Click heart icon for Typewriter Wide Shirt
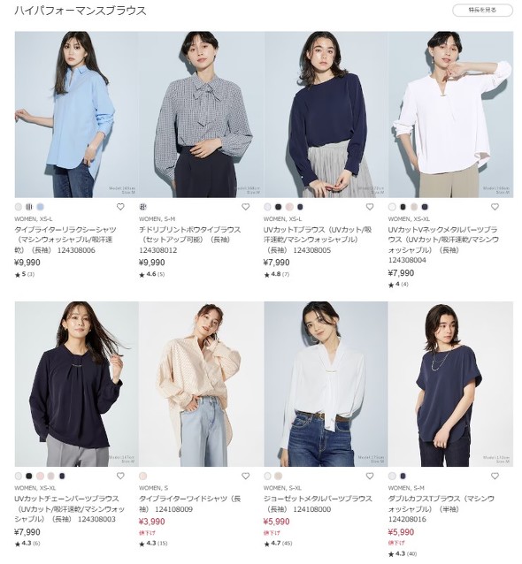522x564 pixels. [x=245, y=476]
